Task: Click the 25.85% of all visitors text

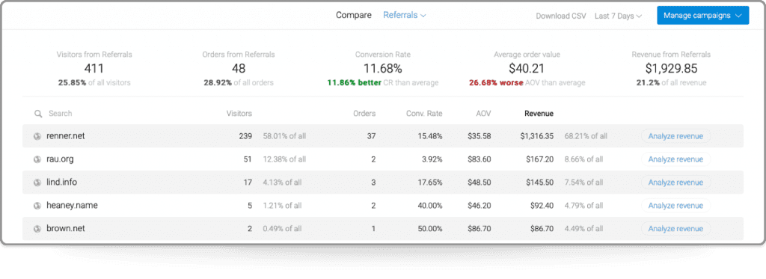Action: tap(94, 82)
